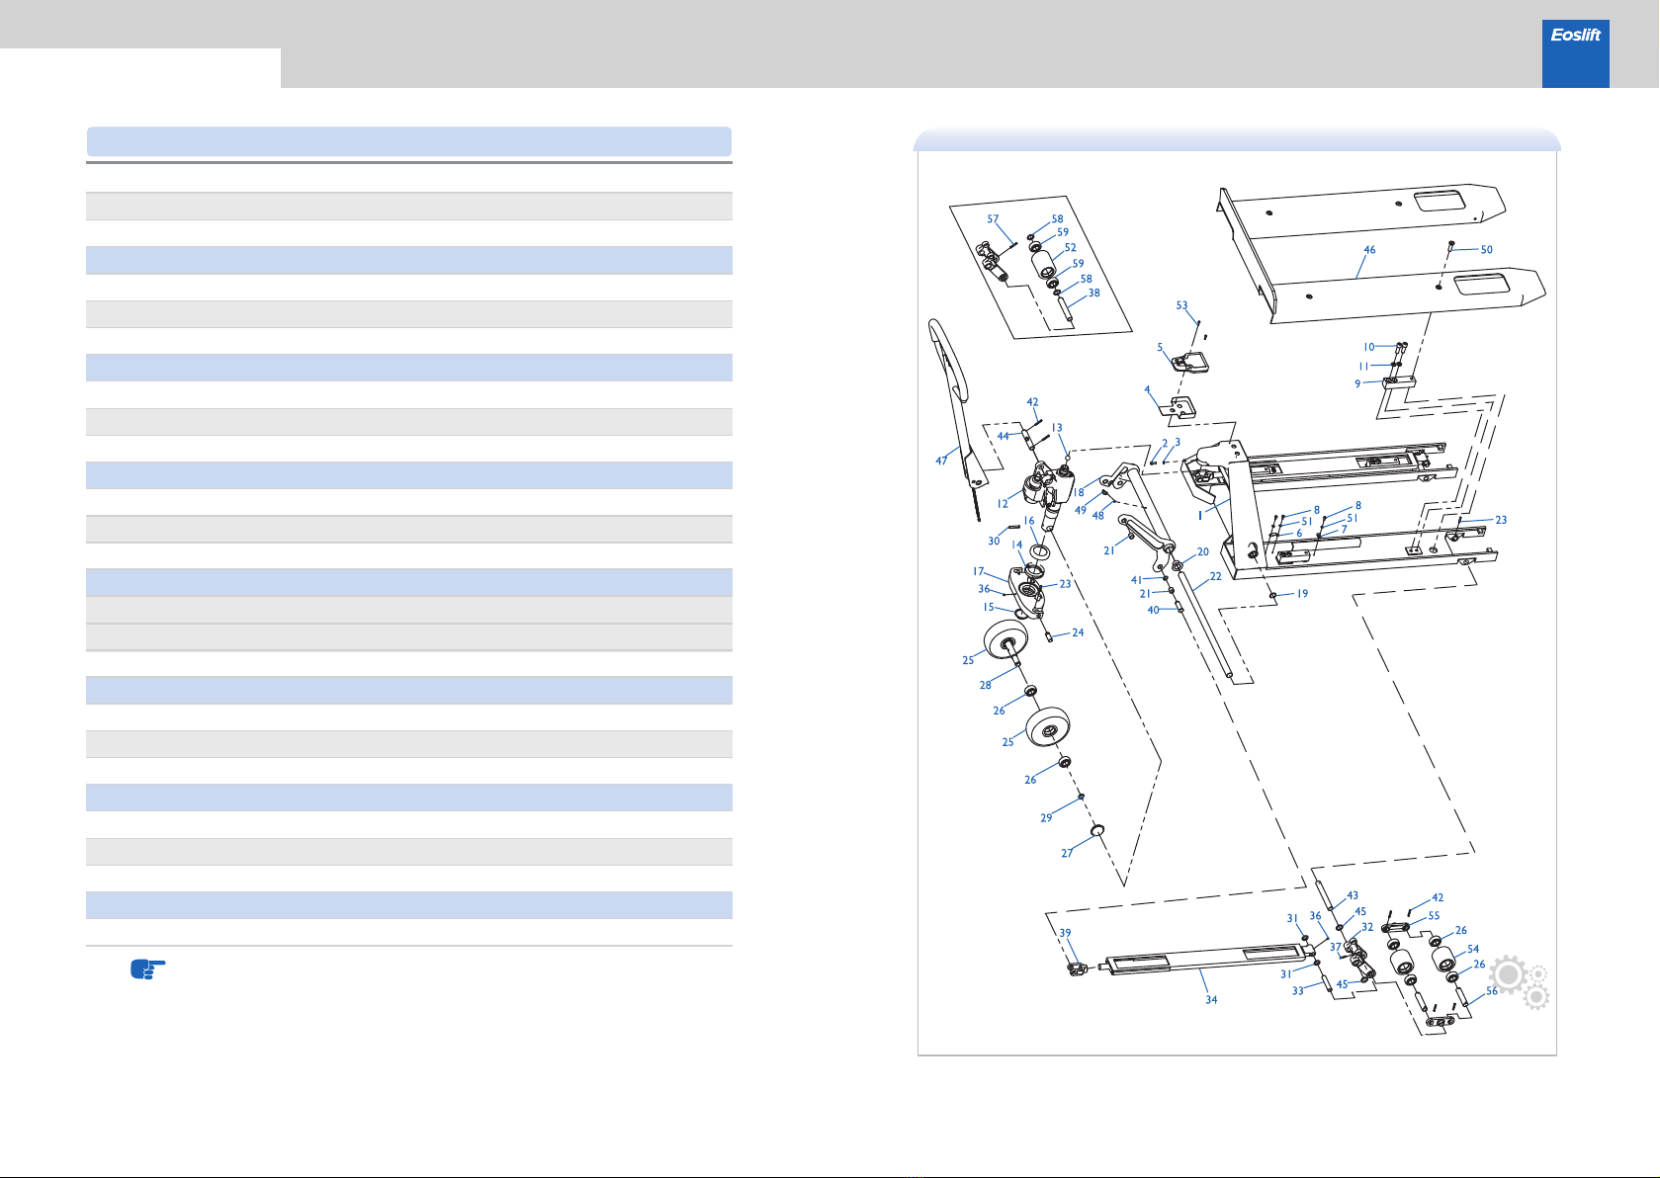Select part label 37 near bracket

(1335, 947)
